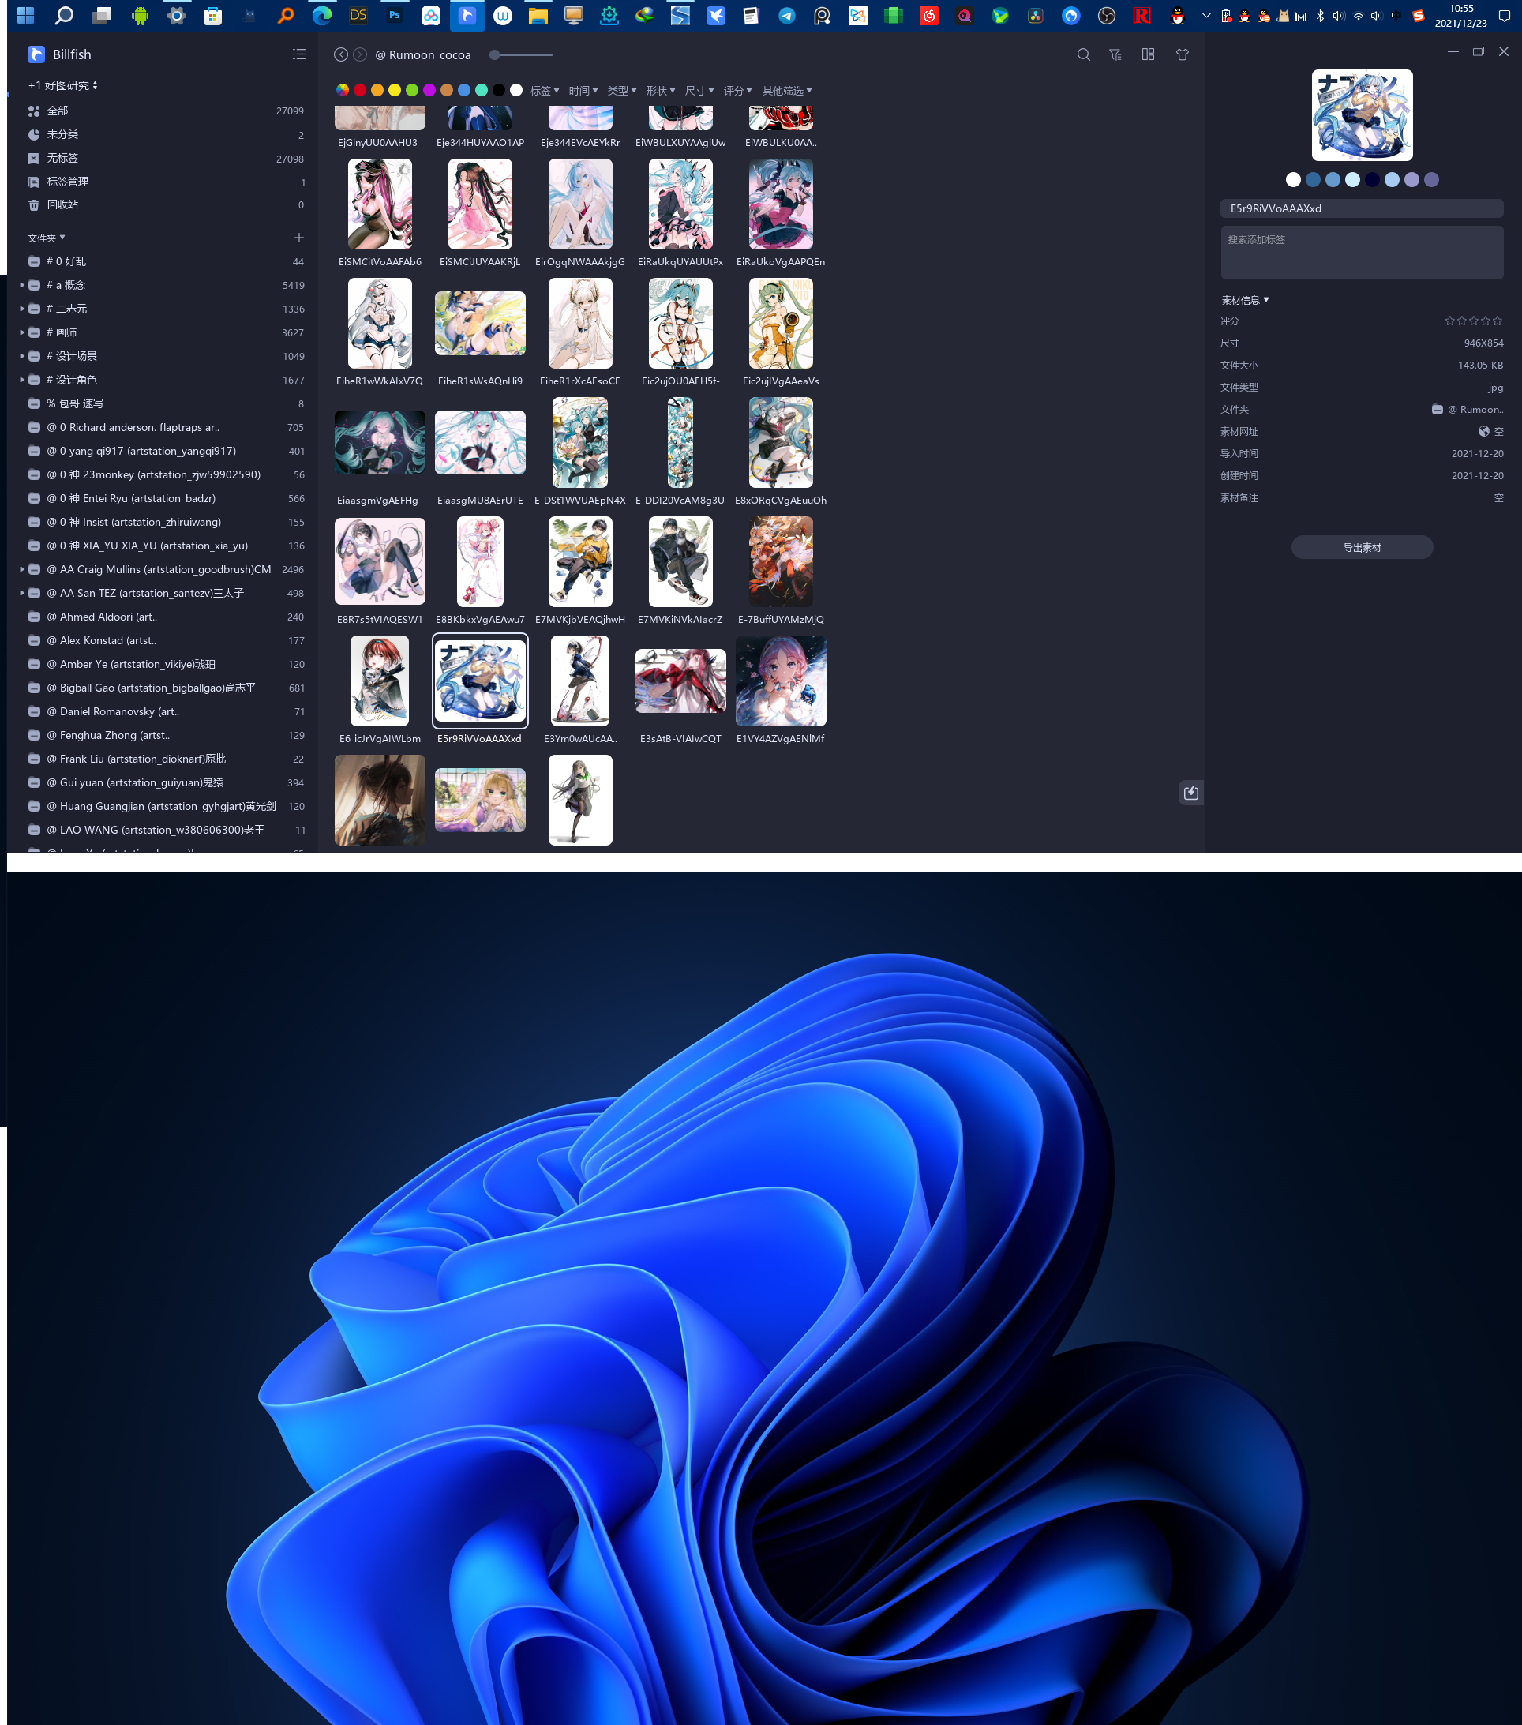Select the multicolor wheel filter
The height and width of the screenshot is (1725, 1522).
click(x=343, y=90)
